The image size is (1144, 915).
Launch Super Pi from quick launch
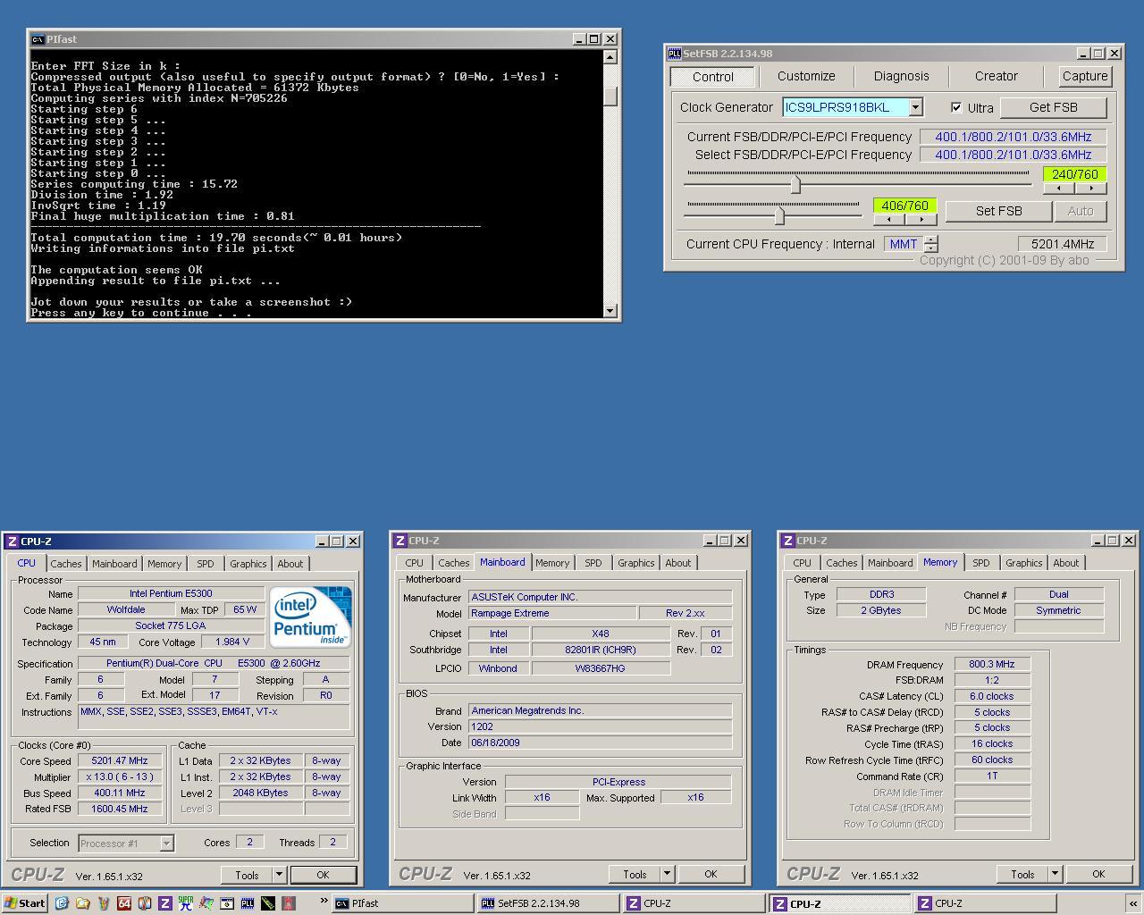pyautogui.click(x=186, y=903)
